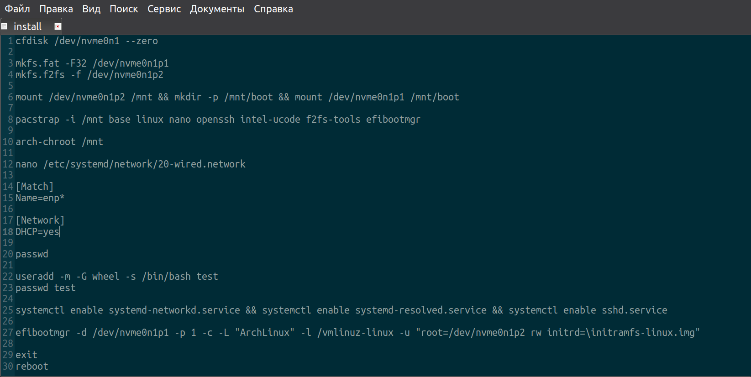This screenshot has height=377, width=751.
Task: Click the "ArchLinux" label string
Action: (x=265, y=333)
